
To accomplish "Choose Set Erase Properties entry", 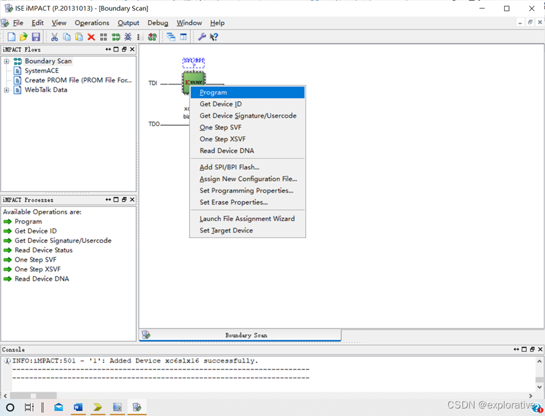I will coord(248,202).
